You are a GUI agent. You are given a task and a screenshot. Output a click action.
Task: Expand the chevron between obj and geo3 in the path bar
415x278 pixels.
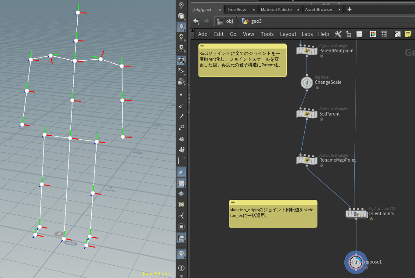point(238,21)
